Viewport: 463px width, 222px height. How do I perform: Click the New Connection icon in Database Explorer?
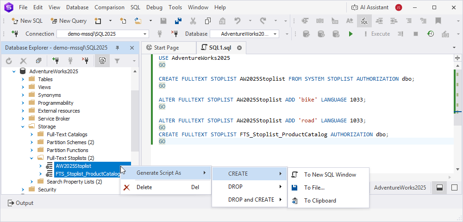[56, 61]
